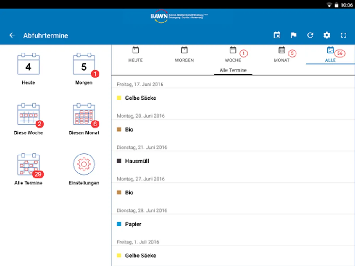Click the yellow swatch for 17. Juni
This screenshot has width=355, height=266.
[119, 98]
